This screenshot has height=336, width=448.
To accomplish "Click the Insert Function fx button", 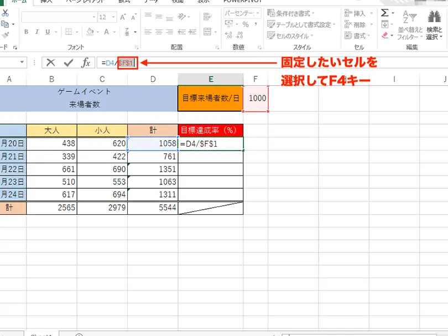I will [x=86, y=63].
